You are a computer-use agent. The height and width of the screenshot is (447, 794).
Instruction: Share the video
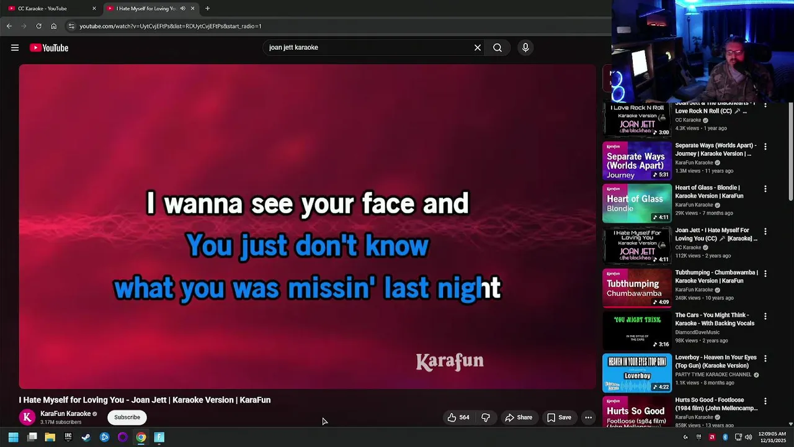[x=519, y=418]
